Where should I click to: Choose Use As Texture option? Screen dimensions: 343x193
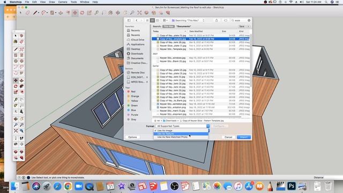[x=181, y=133]
